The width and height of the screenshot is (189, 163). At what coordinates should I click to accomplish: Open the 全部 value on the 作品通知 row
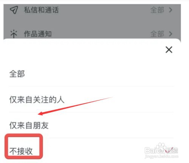click(x=157, y=34)
